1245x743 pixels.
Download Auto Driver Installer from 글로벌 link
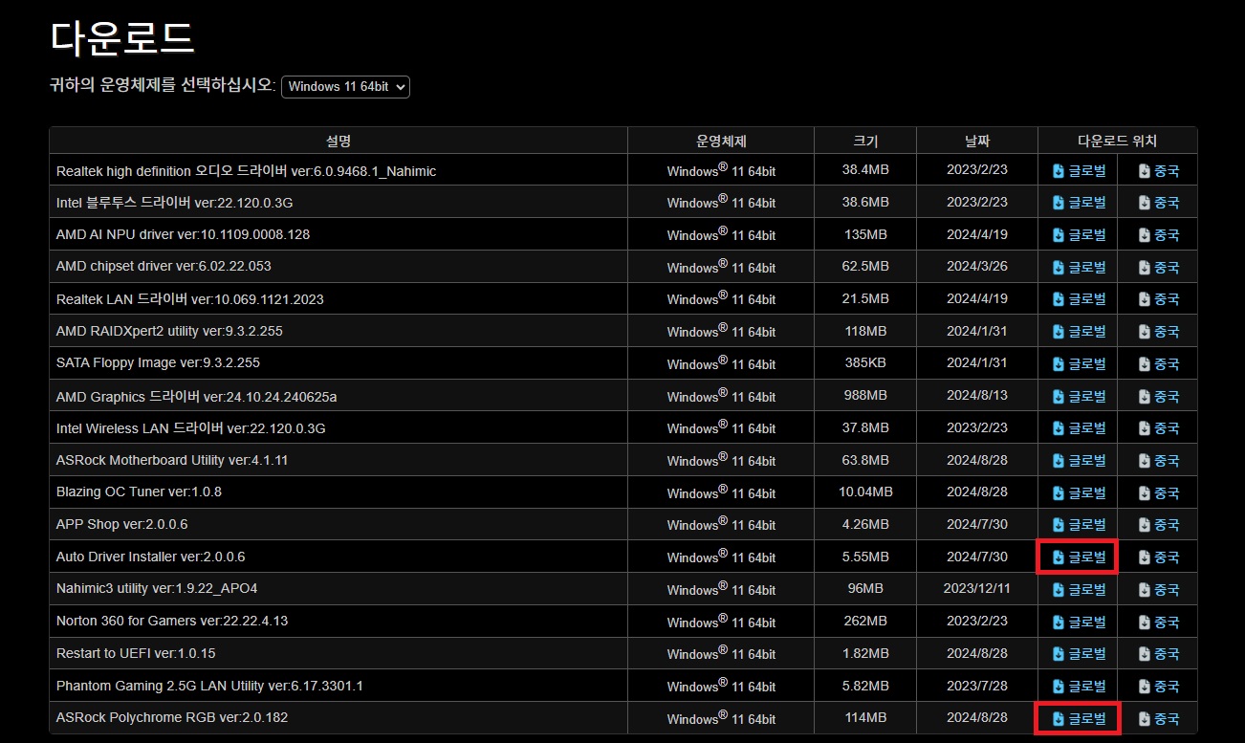[1078, 557]
